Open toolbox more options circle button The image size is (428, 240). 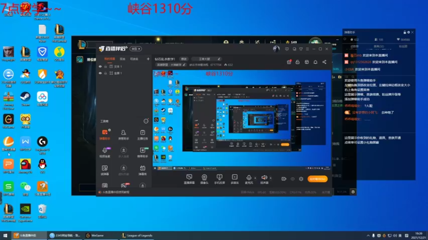pos(146,121)
